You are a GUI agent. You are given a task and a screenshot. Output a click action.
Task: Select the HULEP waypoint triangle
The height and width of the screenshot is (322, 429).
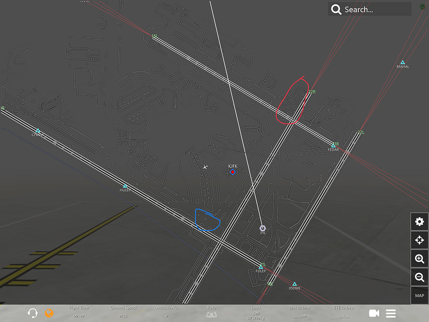click(x=125, y=186)
